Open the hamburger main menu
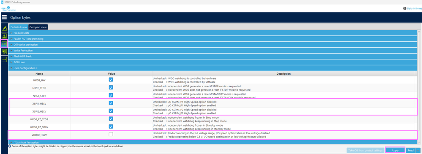This screenshot has width=422, height=154. (x=4, y=17)
